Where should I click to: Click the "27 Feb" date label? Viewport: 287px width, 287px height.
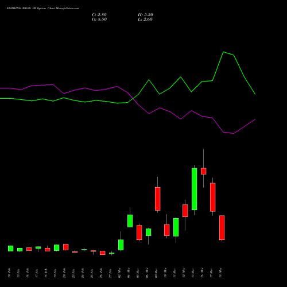(110, 273)
